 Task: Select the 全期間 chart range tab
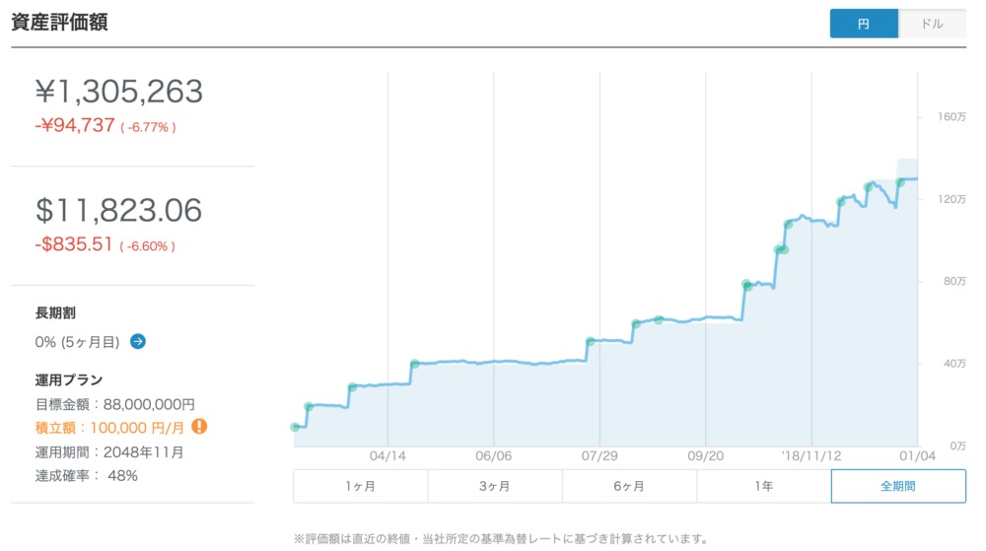[898, 486]
